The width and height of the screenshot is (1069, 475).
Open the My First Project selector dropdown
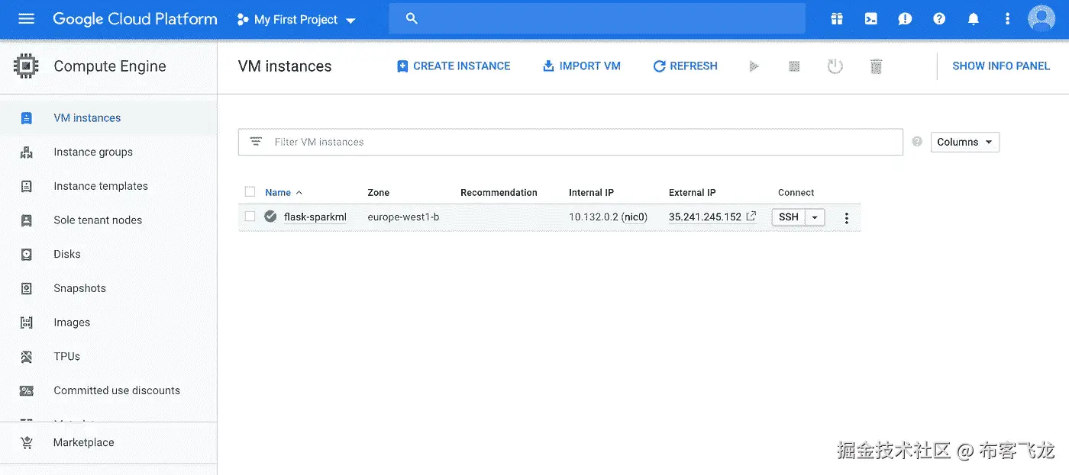[x=296, y=20]
